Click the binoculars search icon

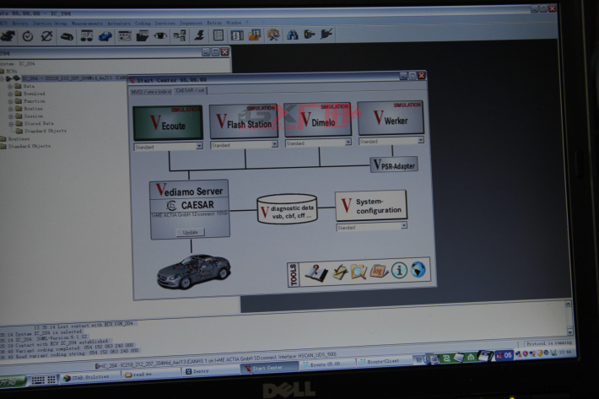tap(292, 35)
